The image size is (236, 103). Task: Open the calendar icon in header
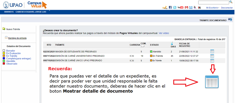191,7
